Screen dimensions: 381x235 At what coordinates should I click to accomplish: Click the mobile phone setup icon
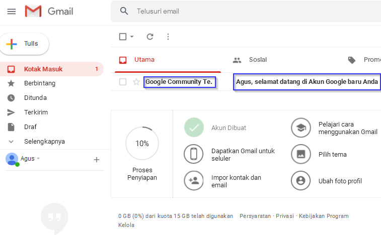193,154
